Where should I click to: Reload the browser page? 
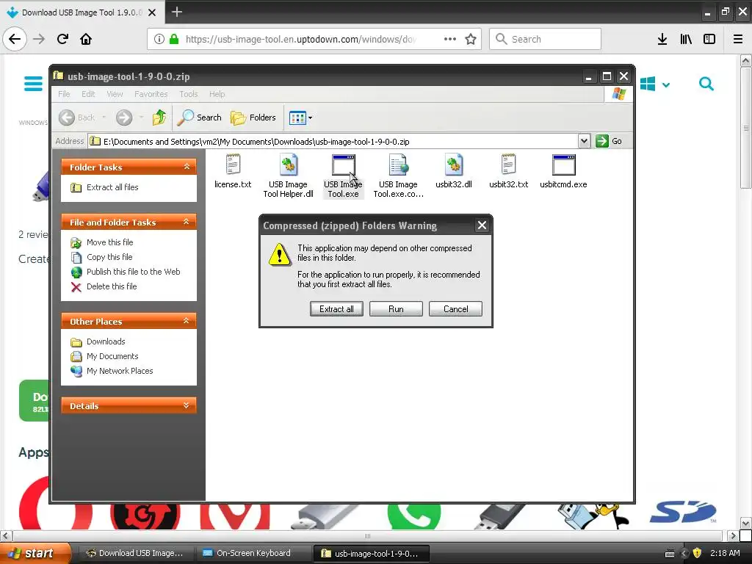[62, 39]
